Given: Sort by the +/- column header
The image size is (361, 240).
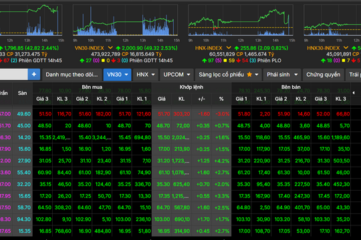Looking at the screenshot, I should tap(201, 99).
